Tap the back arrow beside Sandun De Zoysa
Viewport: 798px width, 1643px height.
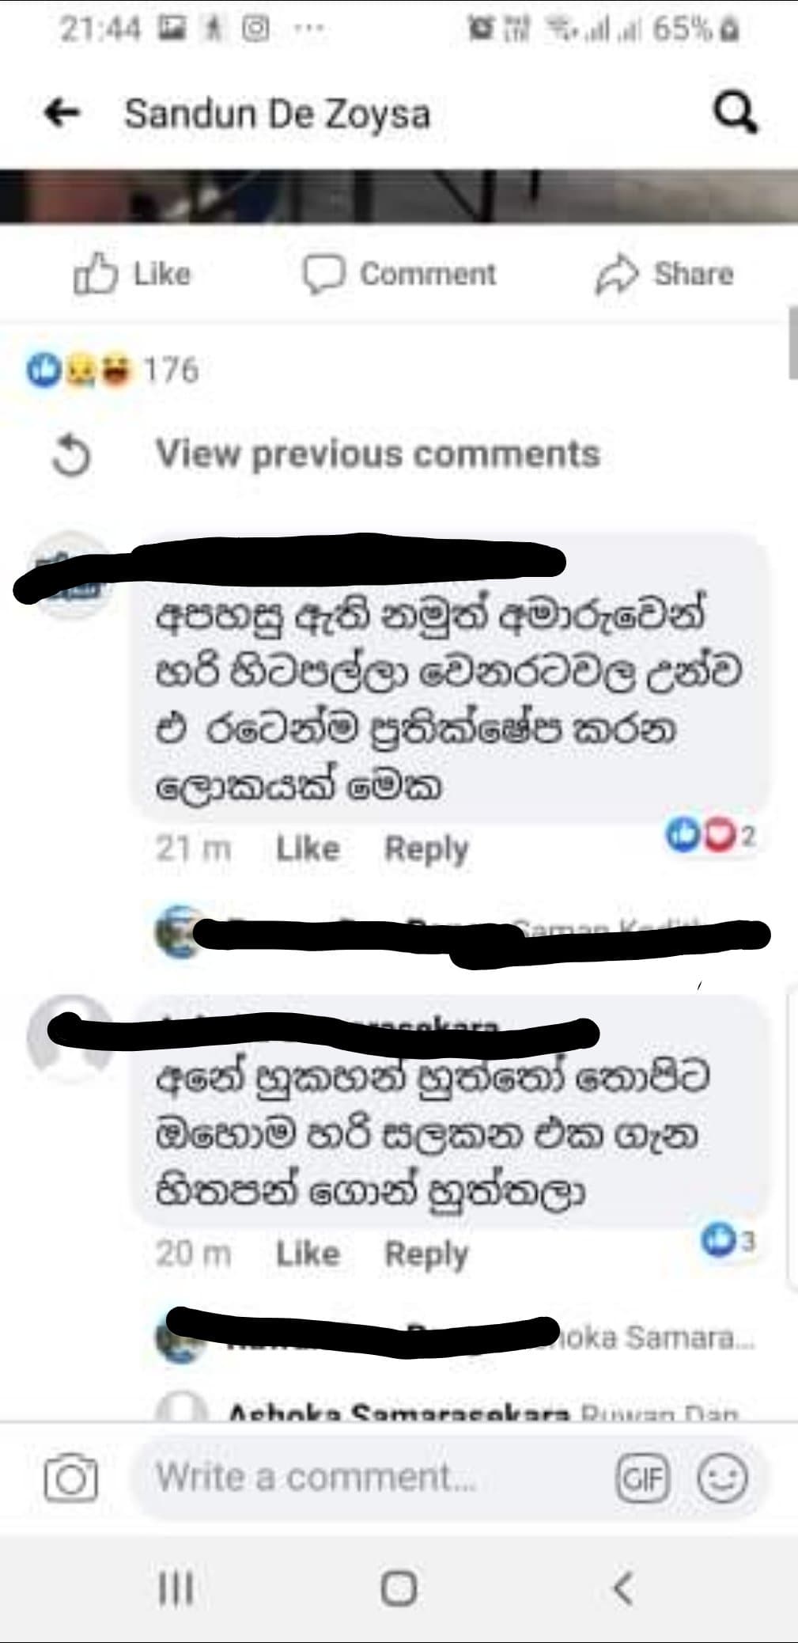62,113
